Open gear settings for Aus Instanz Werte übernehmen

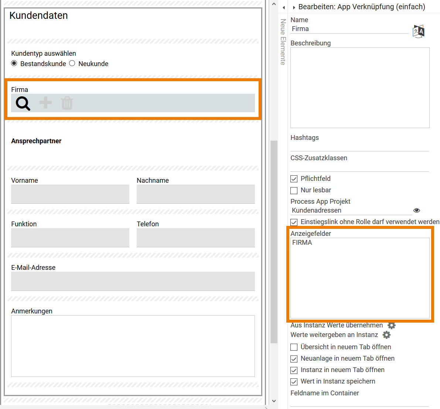(392, 325)
